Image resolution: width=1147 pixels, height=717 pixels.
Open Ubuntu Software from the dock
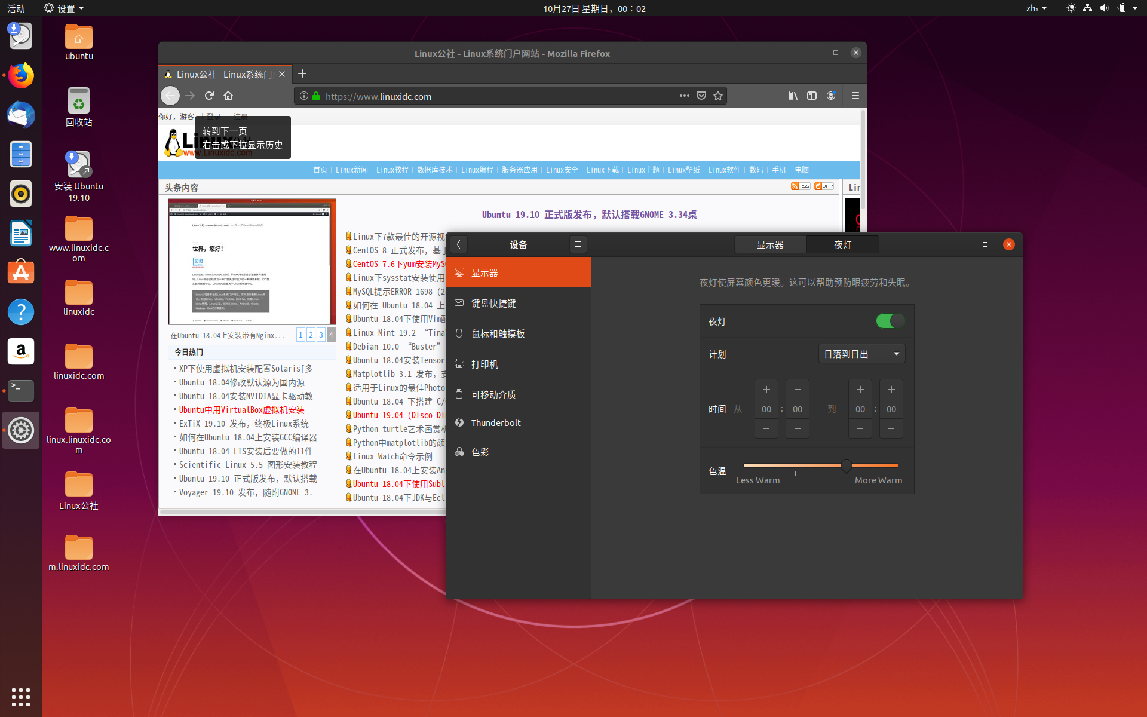pos(21,272)
